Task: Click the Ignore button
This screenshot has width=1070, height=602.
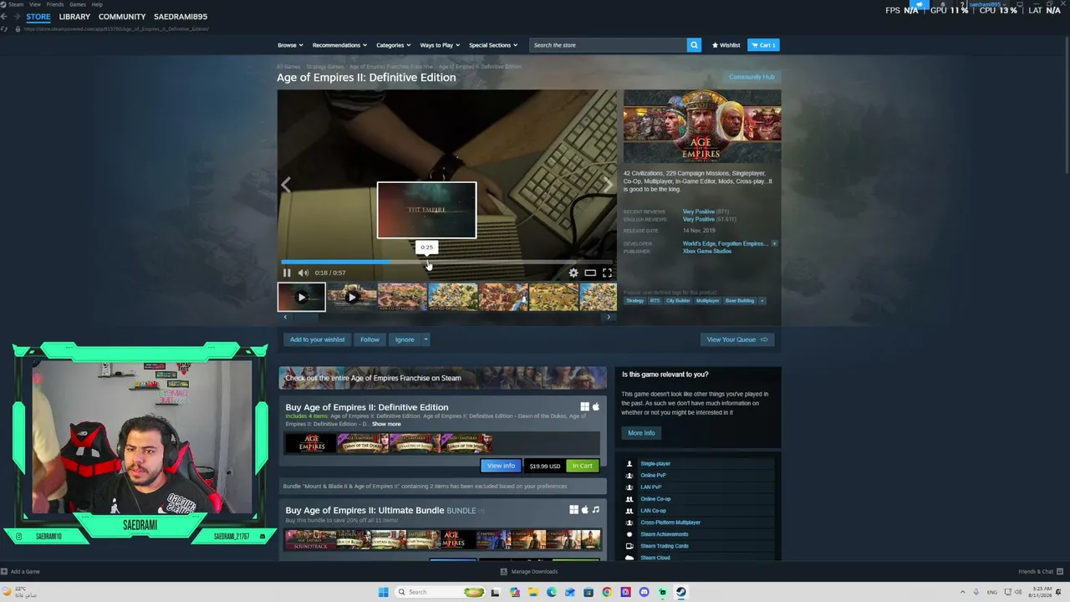Action: point(405,339)
